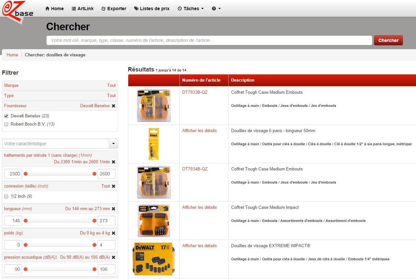Click the longueur maximum 273 field
416x279 pixels.
pyautogui.click(x=106, y=221)
